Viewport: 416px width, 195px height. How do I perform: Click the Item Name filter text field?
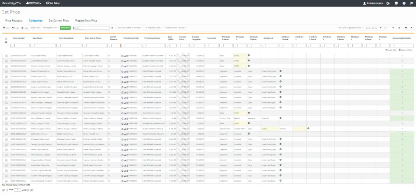pyautogui.click(x=45, y=46)
